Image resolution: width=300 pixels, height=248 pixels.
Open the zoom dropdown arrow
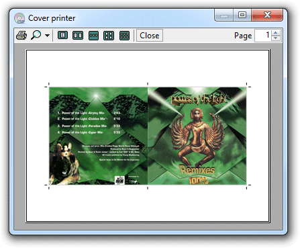(47, 36)
